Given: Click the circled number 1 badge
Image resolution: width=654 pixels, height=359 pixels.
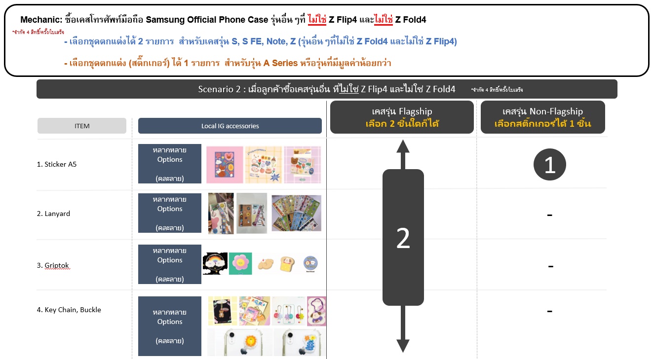Looking at the screenshot, I should 550,165.
